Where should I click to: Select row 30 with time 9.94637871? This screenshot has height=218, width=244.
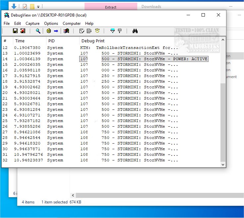pyautogui.click(x=111, y=149)
